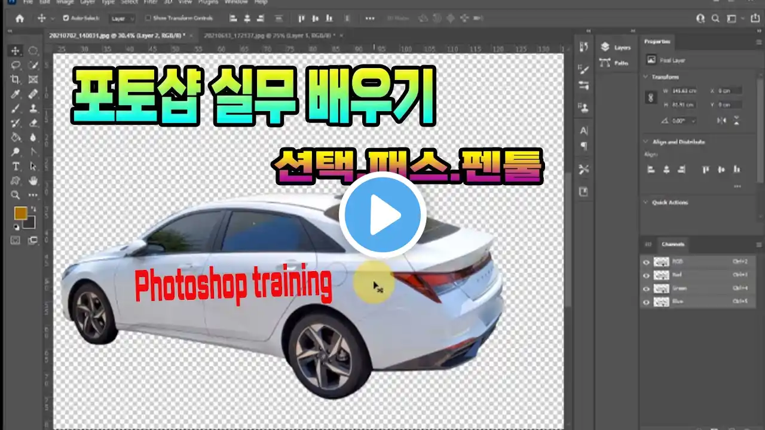Screen dimensions: 765x430
Task: Click the W width input field
Action: pos(684,91)
